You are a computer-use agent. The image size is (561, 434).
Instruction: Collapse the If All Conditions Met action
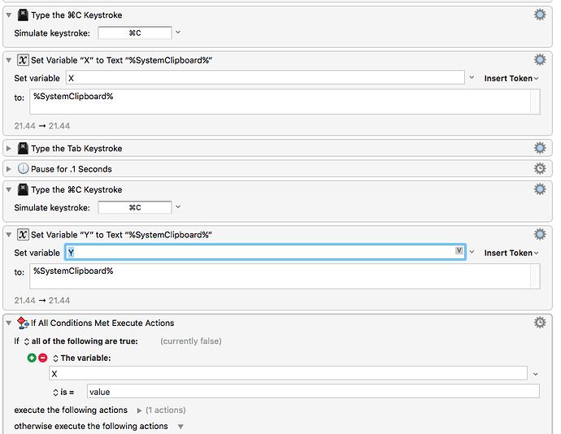click(9, 323)
